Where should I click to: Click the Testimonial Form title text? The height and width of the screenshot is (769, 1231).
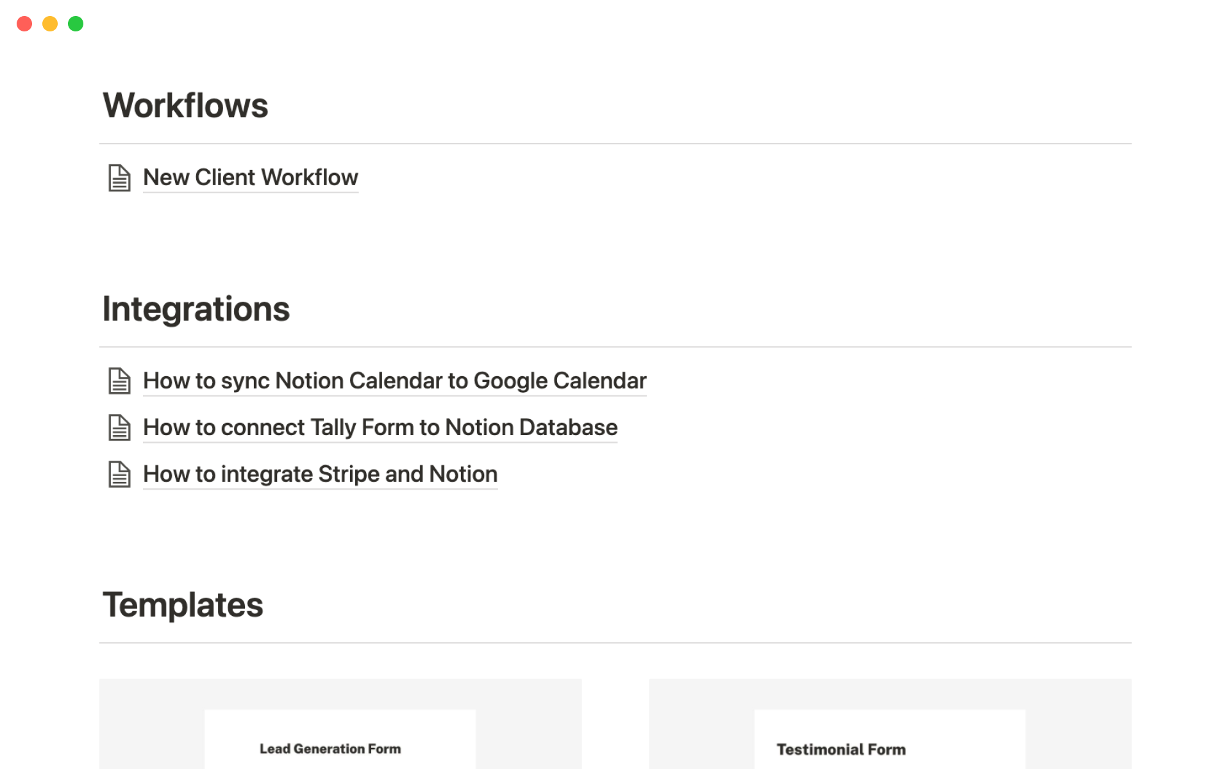point(841,749)
